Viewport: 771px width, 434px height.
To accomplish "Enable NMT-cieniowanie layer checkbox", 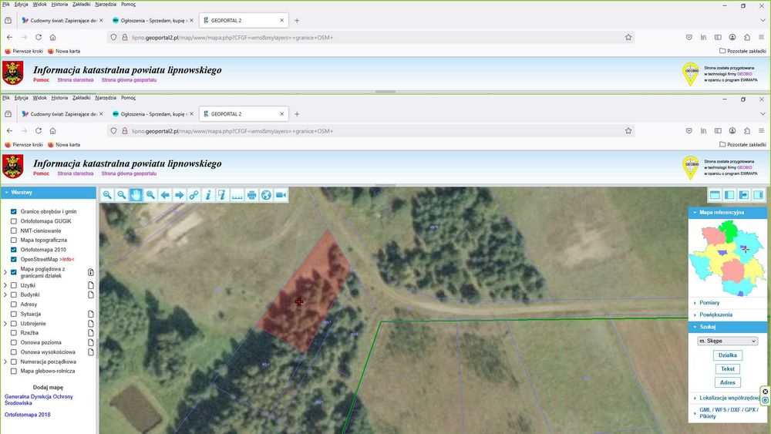I will tap(14, 230).
